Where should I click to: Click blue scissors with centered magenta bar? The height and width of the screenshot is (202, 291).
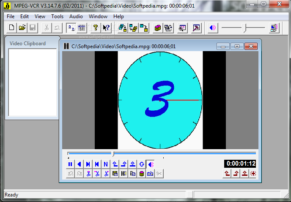click(x=88, y=174)
